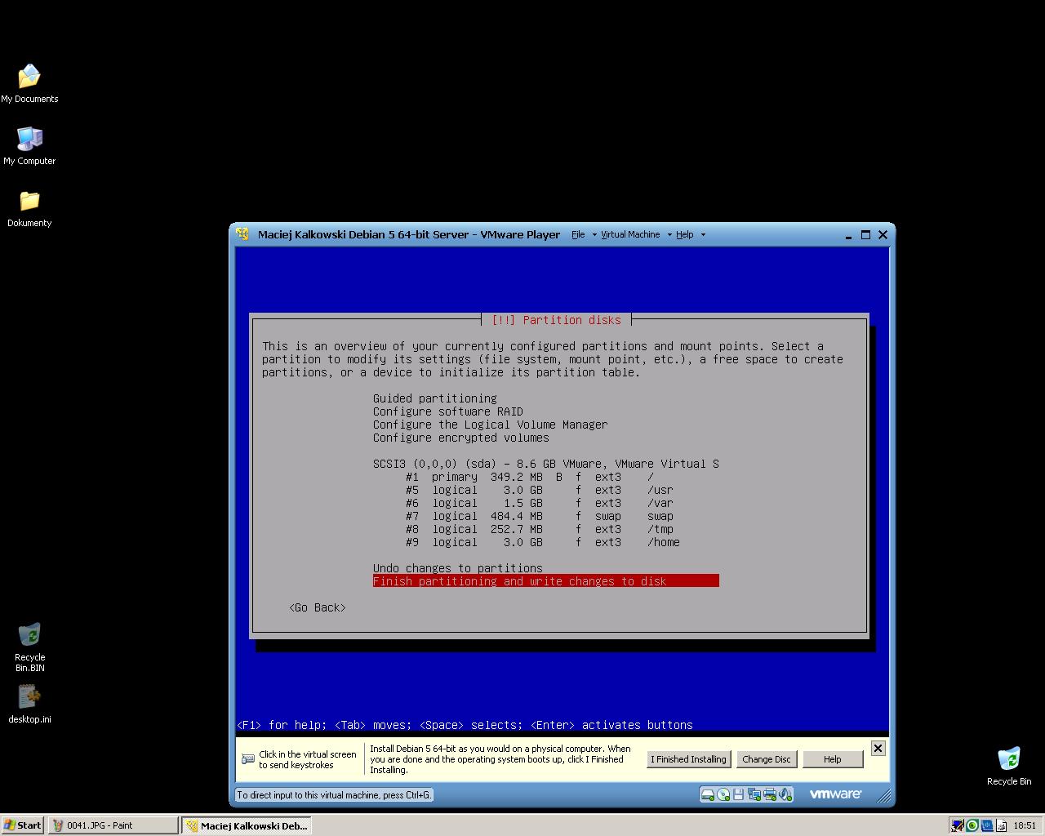Click the document gear tray icon
Viewport: 1045px width, 836px height.
tap(1002, 825)
